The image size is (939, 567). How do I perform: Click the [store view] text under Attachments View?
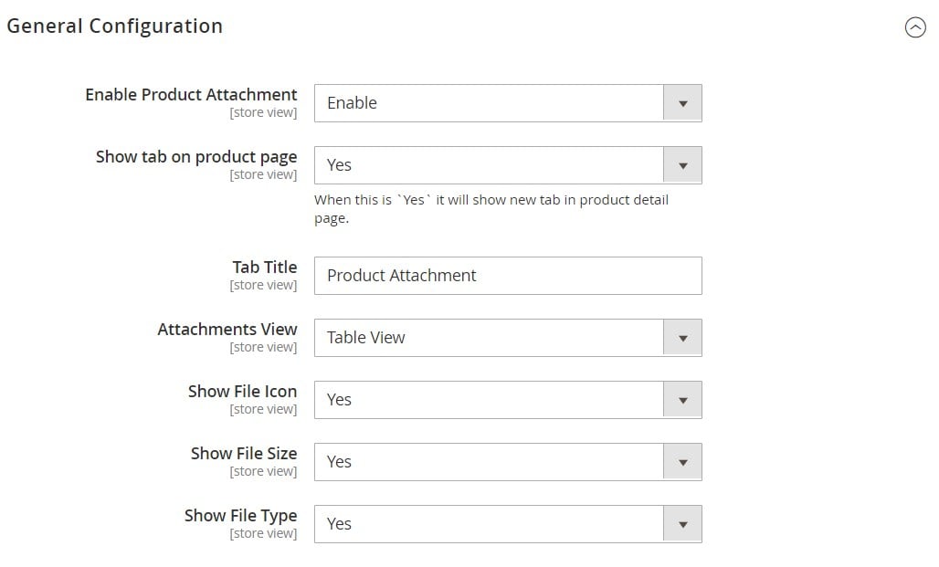click(x=263, y=347)
